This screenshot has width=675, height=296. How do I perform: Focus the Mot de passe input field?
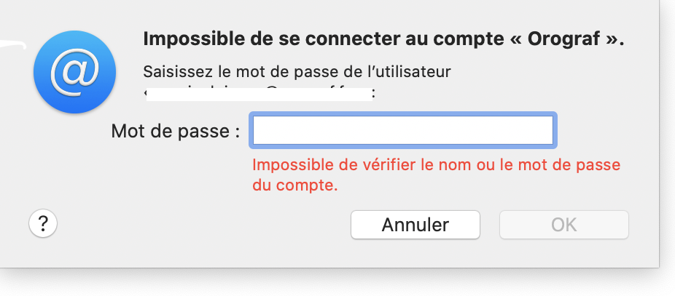pyautogui.click(x=403, y=131)
